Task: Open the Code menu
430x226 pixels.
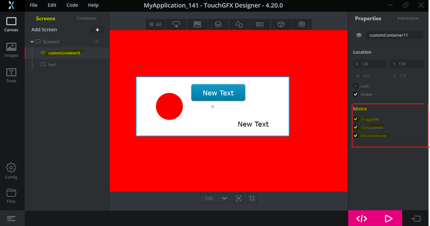Action: [x=72, y=5]
